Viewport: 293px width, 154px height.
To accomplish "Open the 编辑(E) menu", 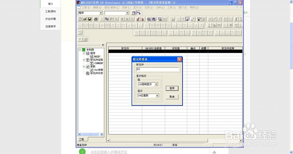I will [97, 8].
